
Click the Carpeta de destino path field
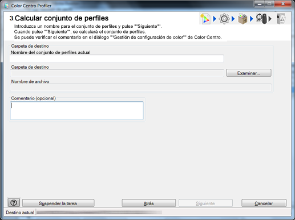118,73
